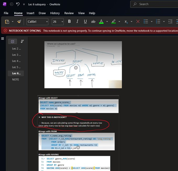Decrease the indent position
178x171 pixels.
(170, 21)
